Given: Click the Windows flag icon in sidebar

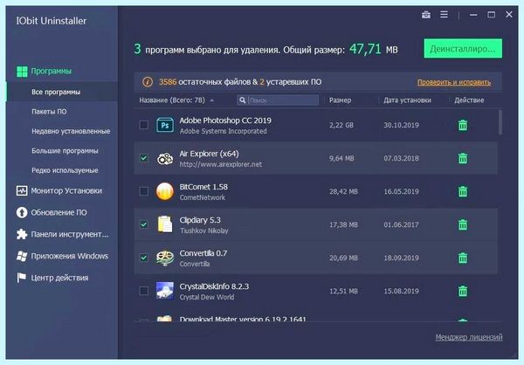Looking at the screenshot, I should coord(22,256).
